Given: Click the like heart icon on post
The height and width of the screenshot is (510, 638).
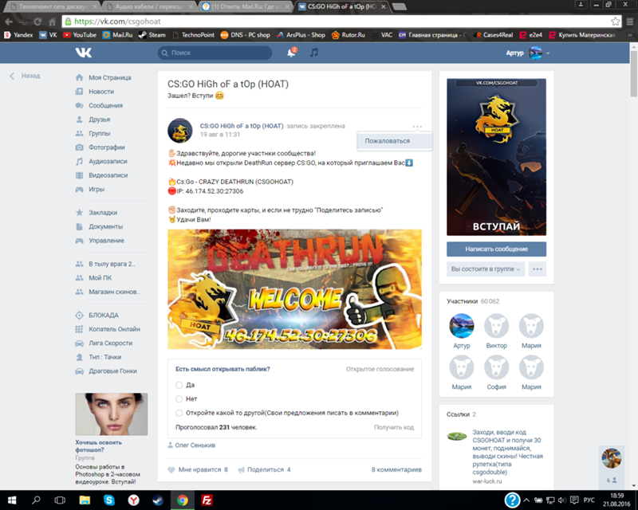Looking at the screenshot, I should click(x=171, y=469).
